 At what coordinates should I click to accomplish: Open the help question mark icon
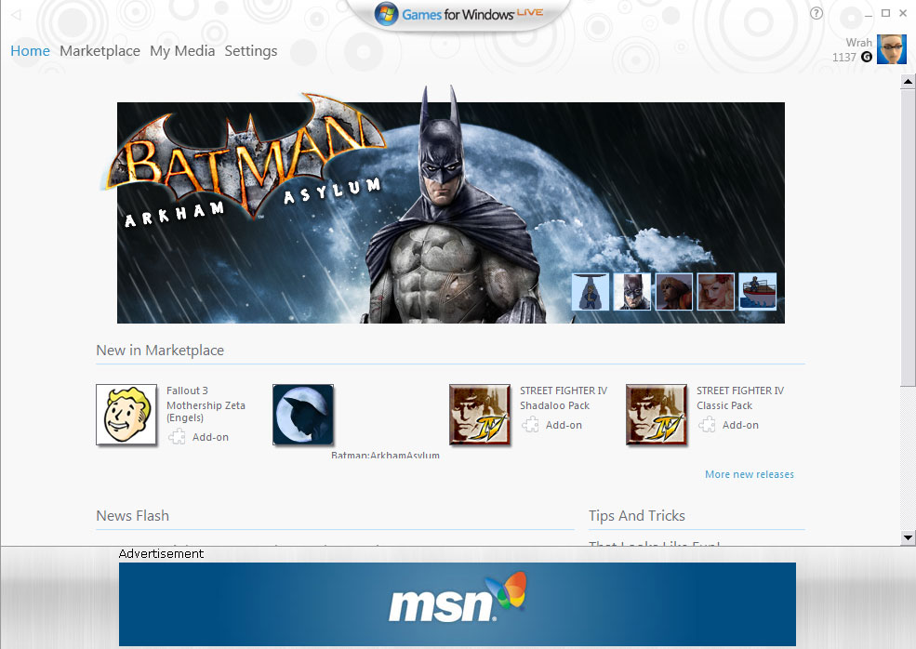816,13
